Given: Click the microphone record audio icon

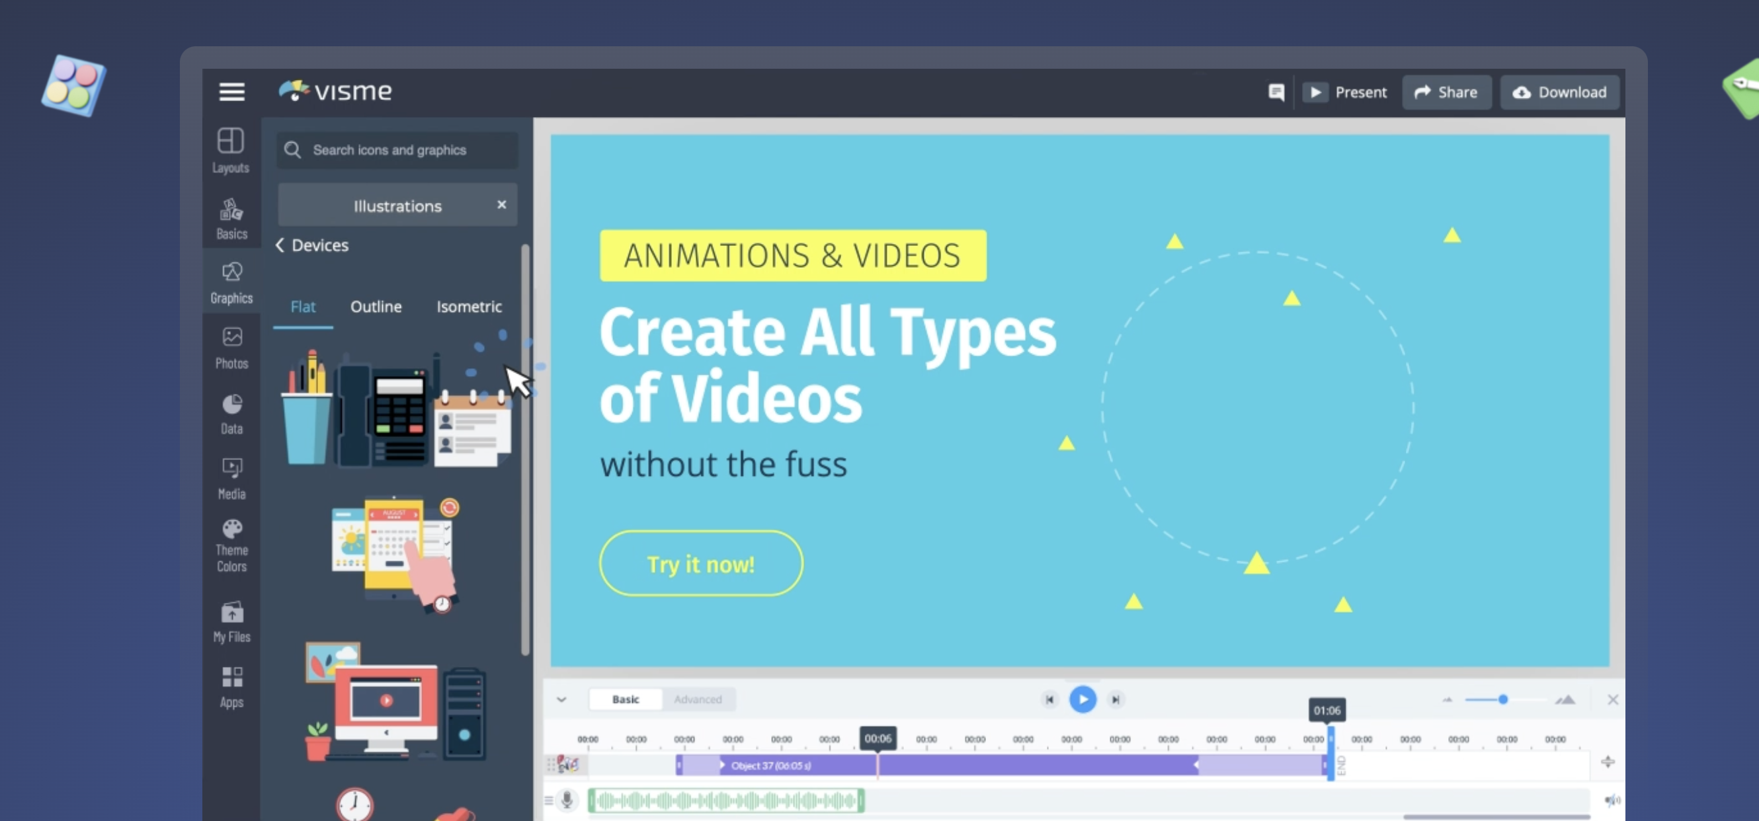Looking at the screenshot, I should [x=567, y=800].
